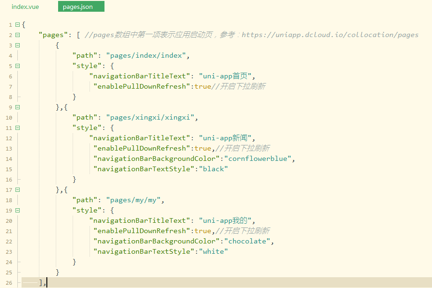The width and height of the screenshot is (432, 288).
Task: Select line number 26 in the gutter
Action: 9,283
